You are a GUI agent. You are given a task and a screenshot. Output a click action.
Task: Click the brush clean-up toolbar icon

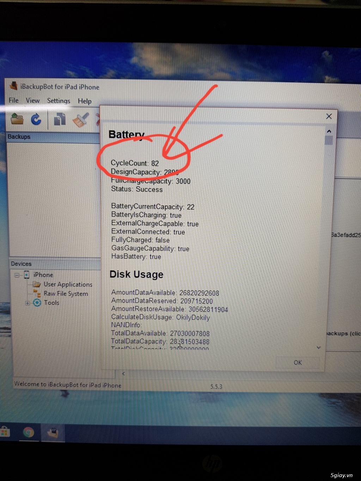[x=81, y=119]
